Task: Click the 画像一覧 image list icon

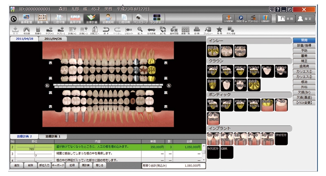Action: point(186,30)
